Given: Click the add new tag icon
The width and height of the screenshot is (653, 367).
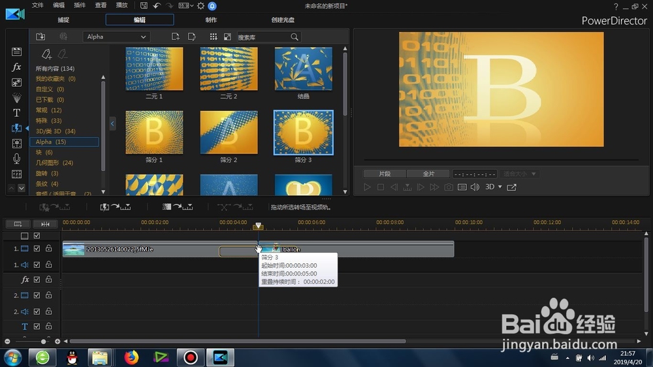Looking at the screenshot, I should 46,54.
